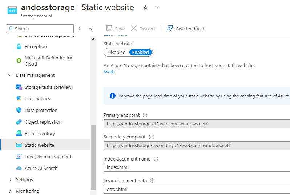This screenshot has width=290, height=195.
Task: Collapse the Data management section
Action: [x=10, y=75]
